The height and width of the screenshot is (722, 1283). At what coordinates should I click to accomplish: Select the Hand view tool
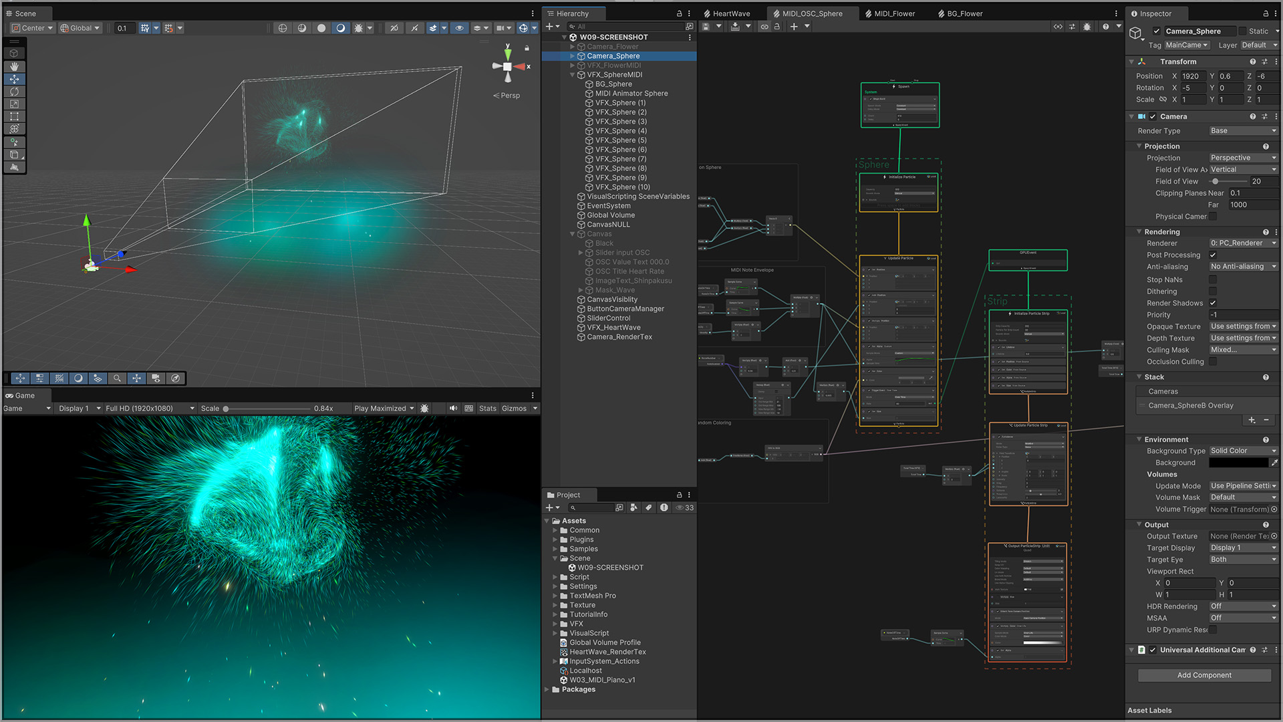point(14,66)
